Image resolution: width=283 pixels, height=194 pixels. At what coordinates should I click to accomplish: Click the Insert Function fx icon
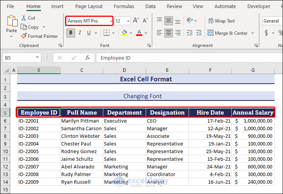click(x=88, y=58)
